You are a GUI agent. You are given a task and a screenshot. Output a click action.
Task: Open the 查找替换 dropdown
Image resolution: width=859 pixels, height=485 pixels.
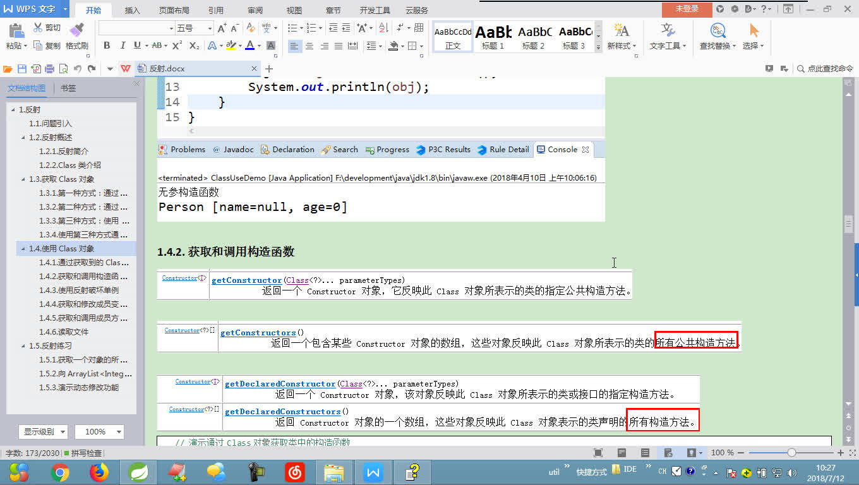pos(718,46)
